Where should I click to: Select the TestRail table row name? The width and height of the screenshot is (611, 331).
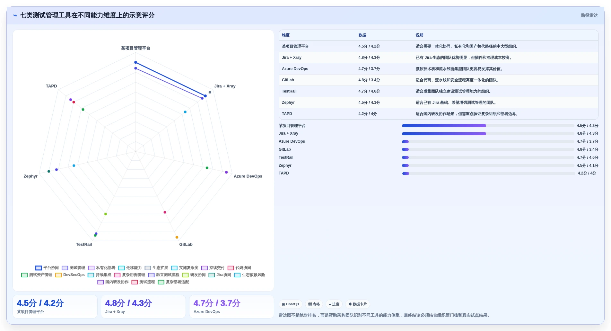pyautogui.click(x=289, y=91)
